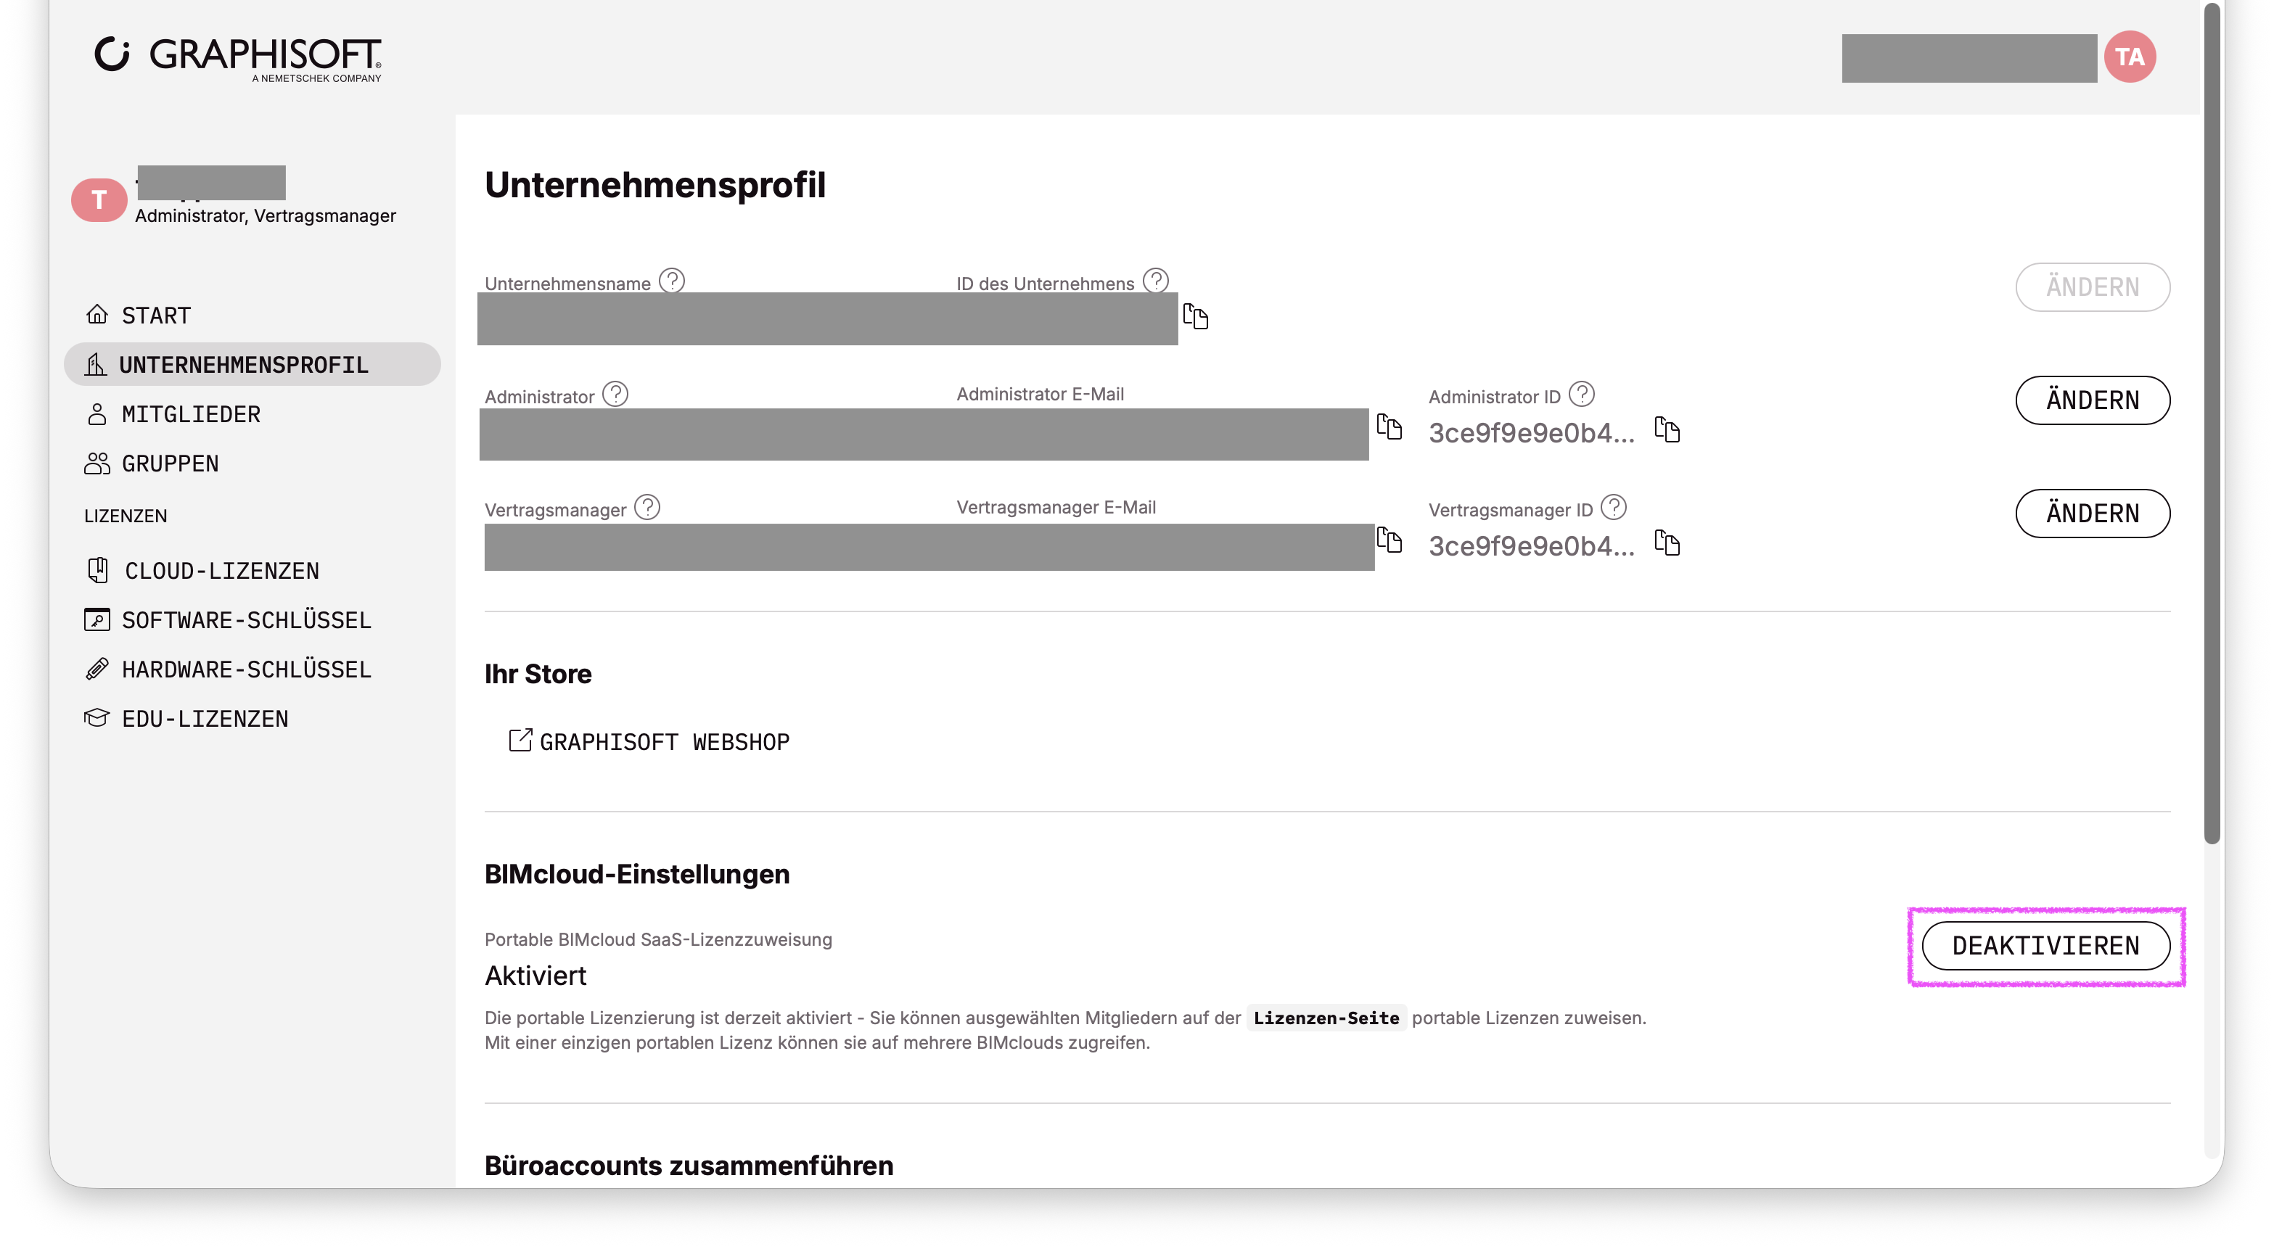The height and width of the screenshot is (1249, 2274).
Task: Show help for Unternehmensname
Action: coord(672,281)
